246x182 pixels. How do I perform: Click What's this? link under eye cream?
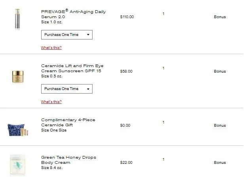click(51, 102)
